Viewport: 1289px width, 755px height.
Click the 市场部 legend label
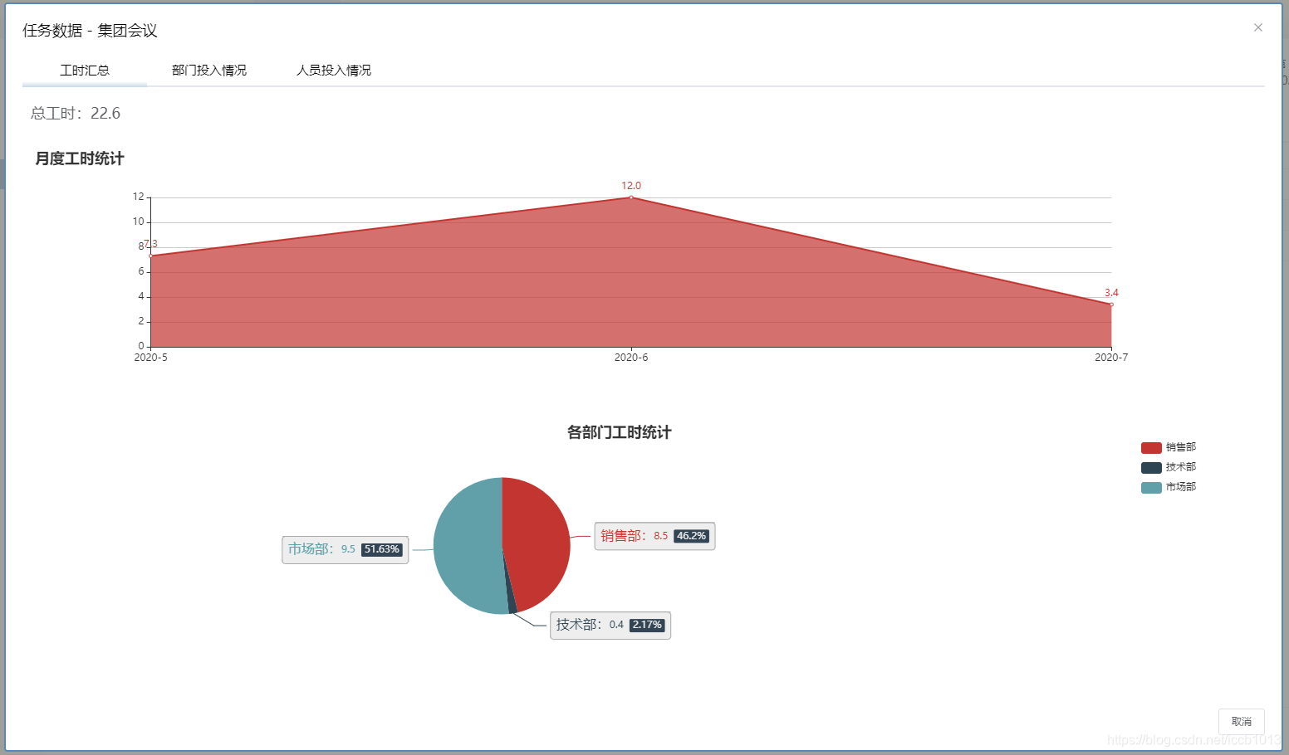1181,487
